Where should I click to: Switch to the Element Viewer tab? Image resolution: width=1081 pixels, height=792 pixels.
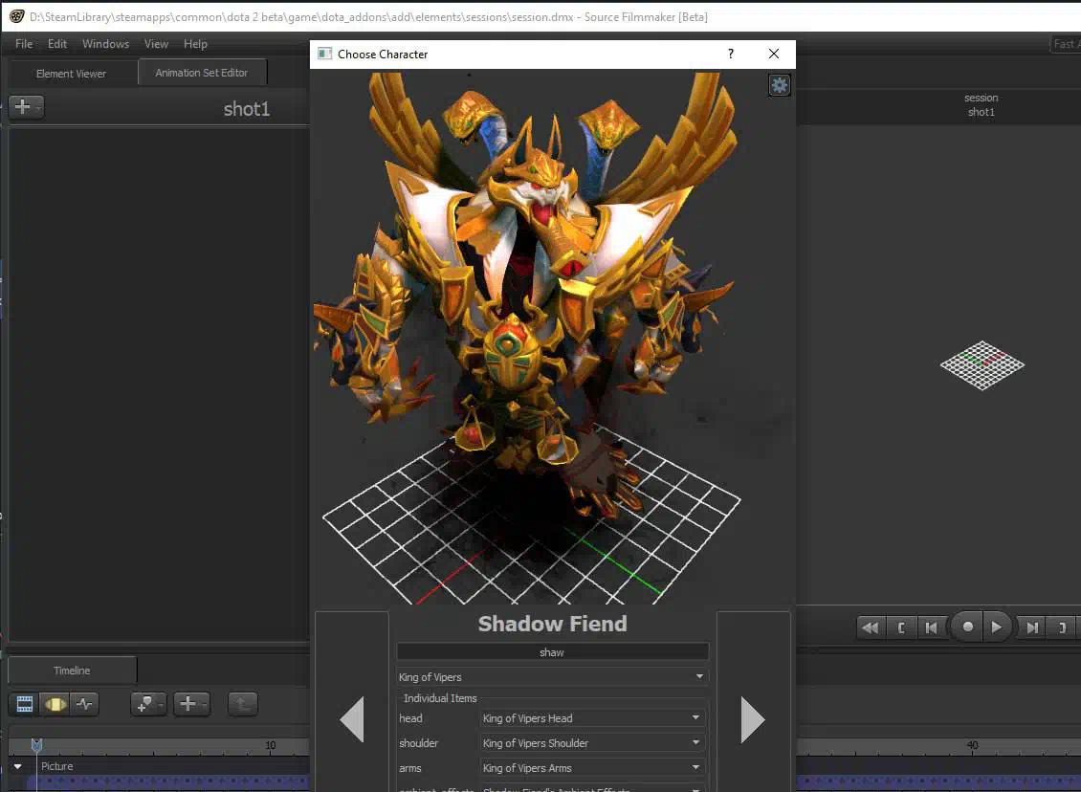click(71, 73)
